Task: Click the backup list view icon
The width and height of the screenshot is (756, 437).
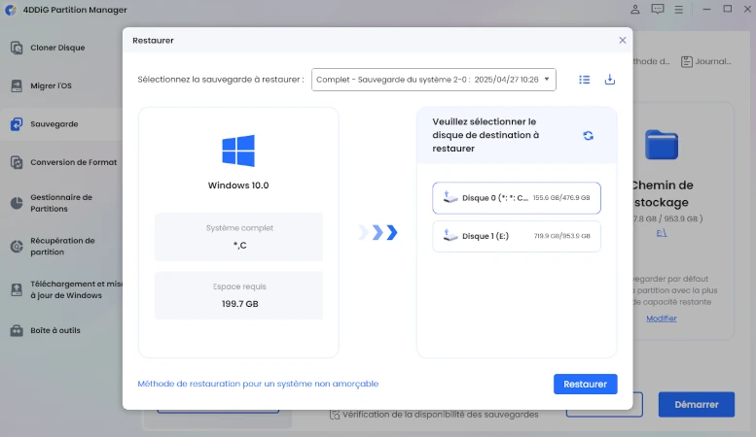Action: 585,80
